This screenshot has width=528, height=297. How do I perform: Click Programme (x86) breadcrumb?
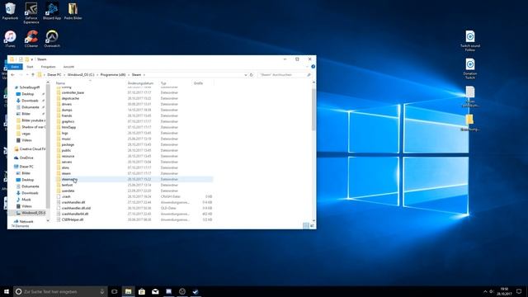click(x=113, y=75)
